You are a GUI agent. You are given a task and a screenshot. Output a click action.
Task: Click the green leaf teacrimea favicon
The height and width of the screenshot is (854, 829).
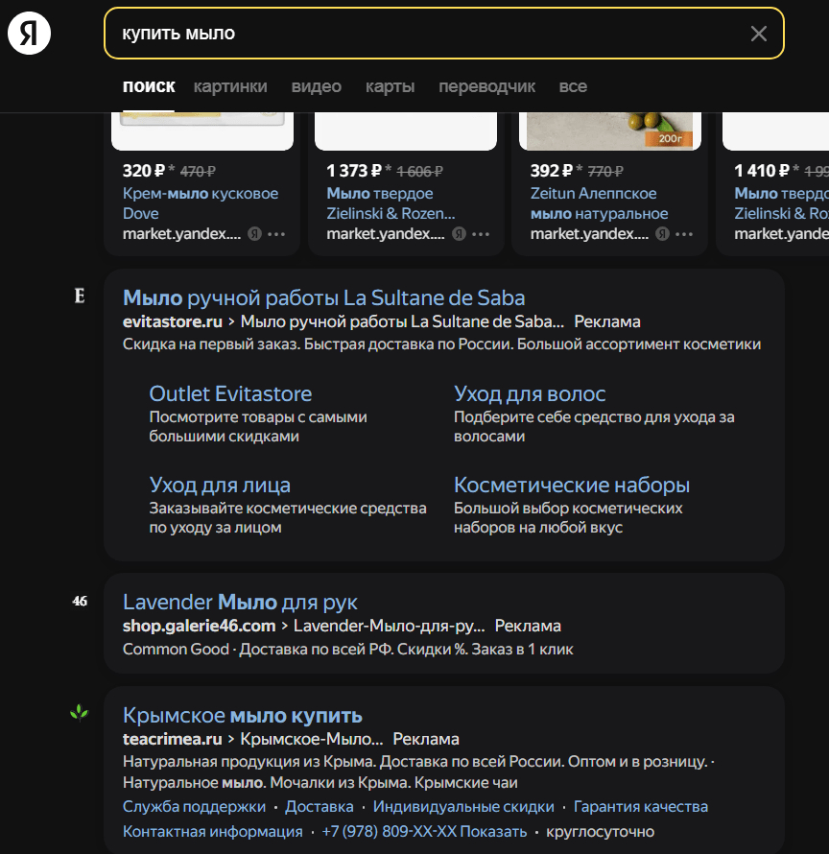pos(79,713)
